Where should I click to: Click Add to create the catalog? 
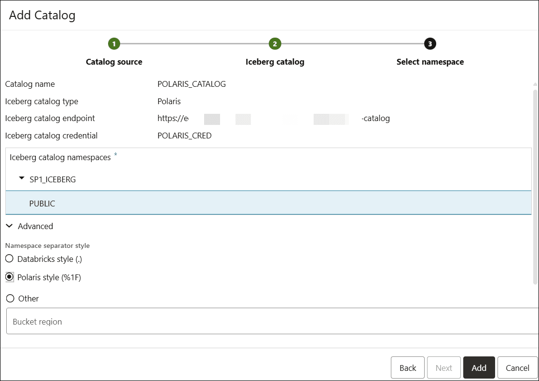pos(479,368)
